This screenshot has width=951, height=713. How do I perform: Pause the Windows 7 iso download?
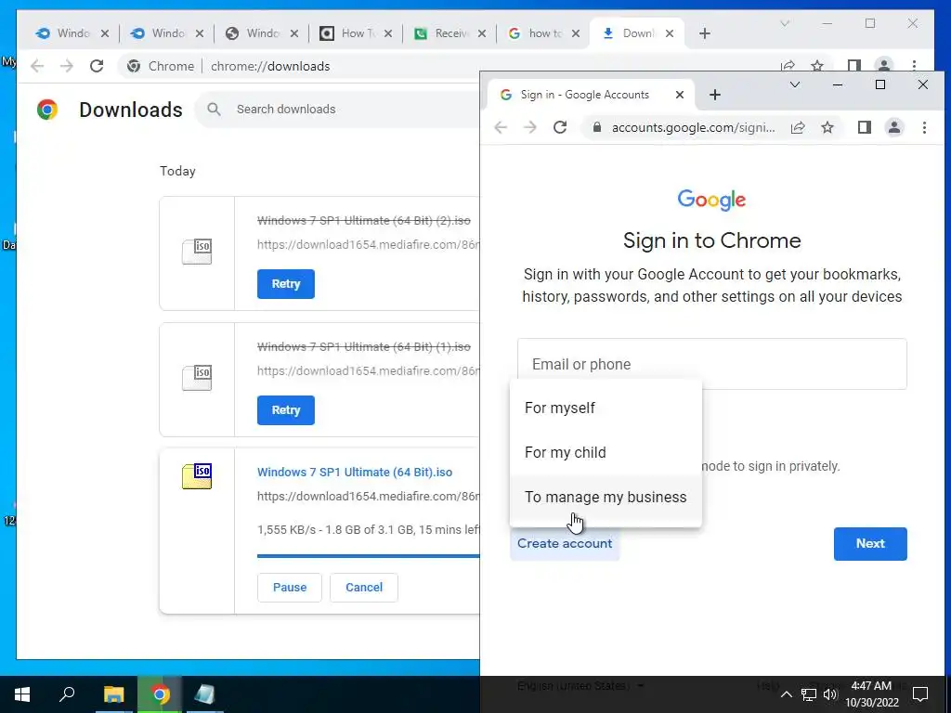click(290, 588)
